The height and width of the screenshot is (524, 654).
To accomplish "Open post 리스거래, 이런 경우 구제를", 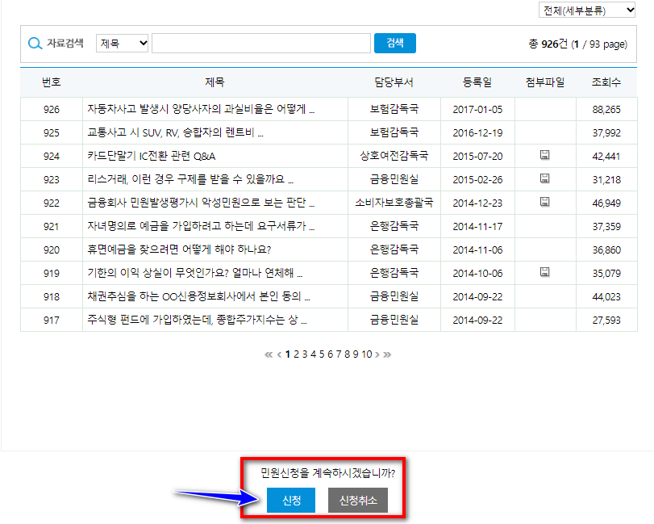I will tap(190, 179).
